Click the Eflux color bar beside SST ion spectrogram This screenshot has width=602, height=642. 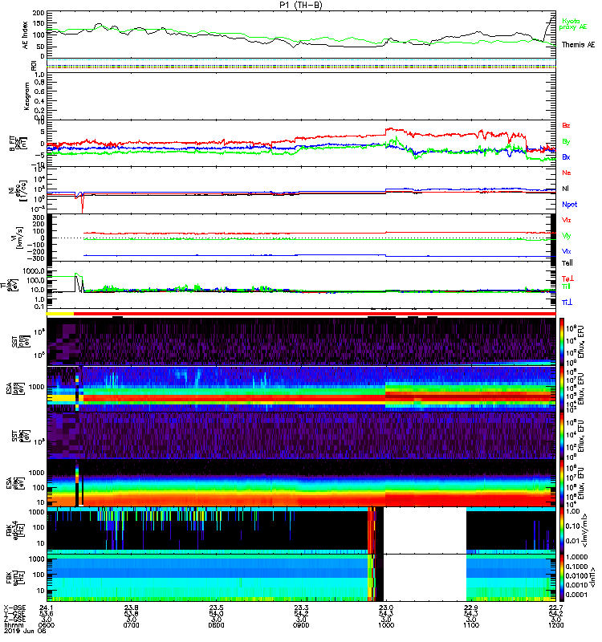562,341
